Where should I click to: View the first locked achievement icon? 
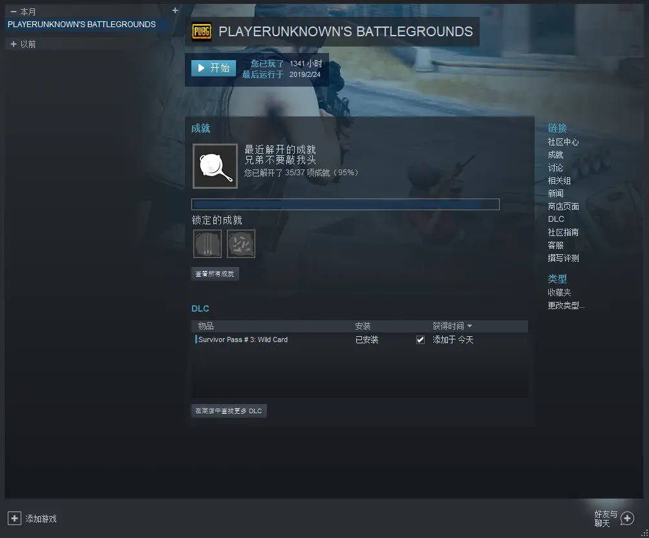[207, 244]
